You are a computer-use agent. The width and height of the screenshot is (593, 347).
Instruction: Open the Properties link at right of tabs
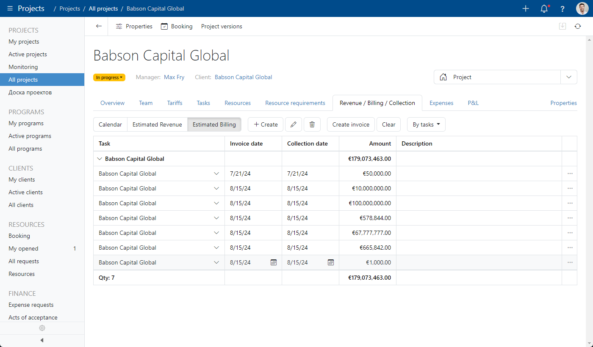coord(563,103)
